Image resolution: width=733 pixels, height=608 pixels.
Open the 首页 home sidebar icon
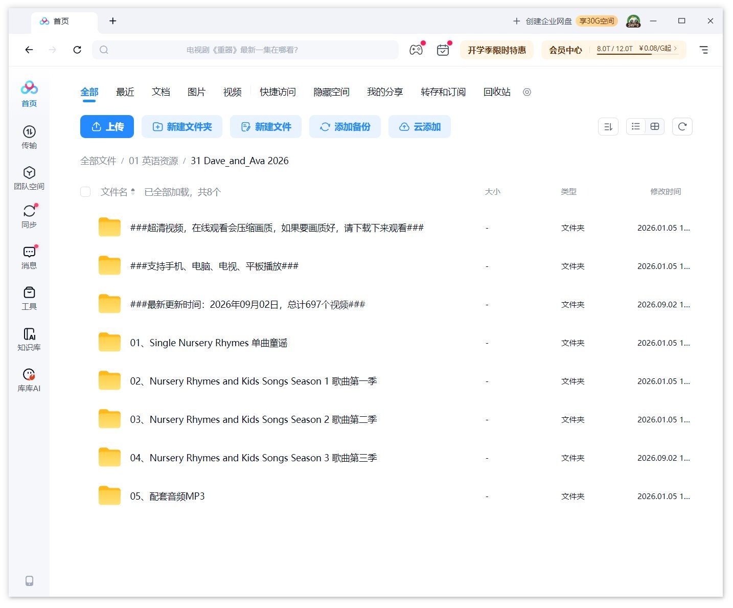point(29,94)
